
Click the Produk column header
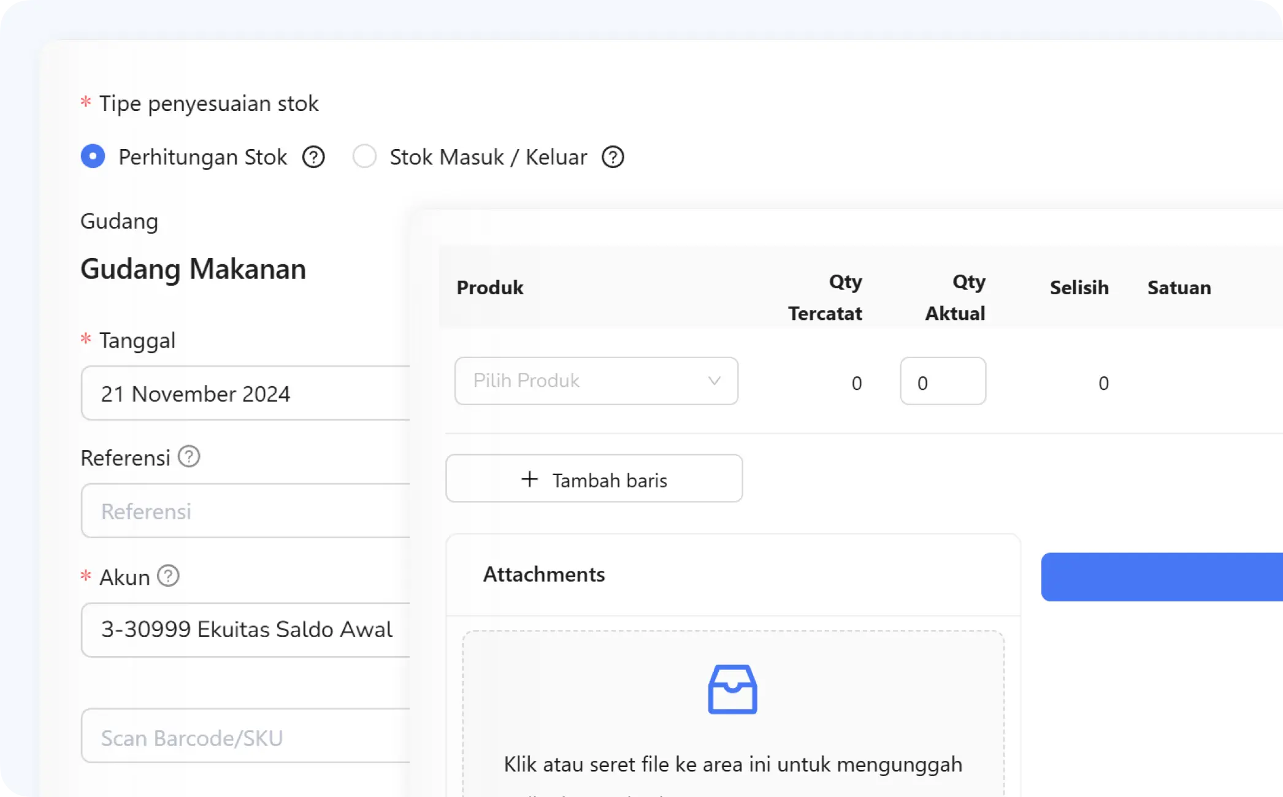490,288
